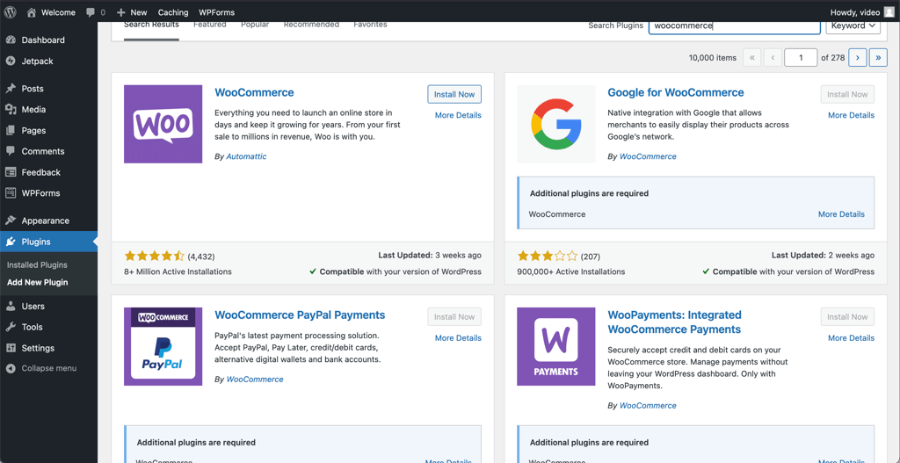This screenshot has width=900, height=463.
Task: Open the WordPress logo menu
Action: (x=11, y=12)
